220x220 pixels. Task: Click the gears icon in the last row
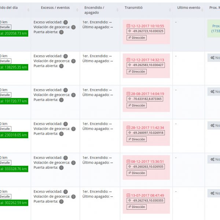tap(212, 193)
